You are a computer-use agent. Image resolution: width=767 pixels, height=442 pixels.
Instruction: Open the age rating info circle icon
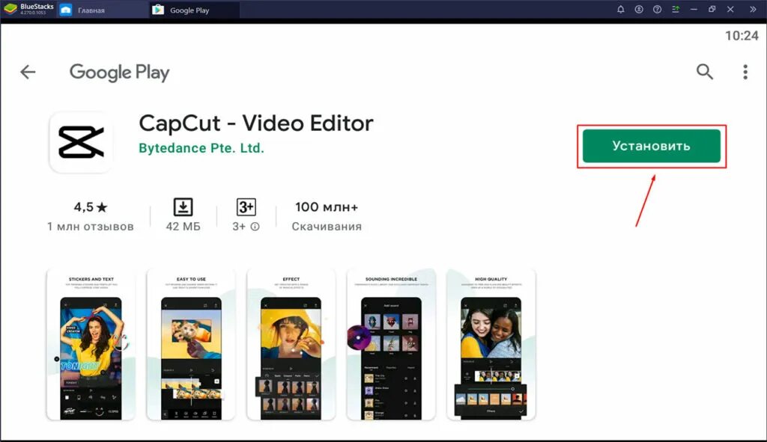click(x=255, y=227)
